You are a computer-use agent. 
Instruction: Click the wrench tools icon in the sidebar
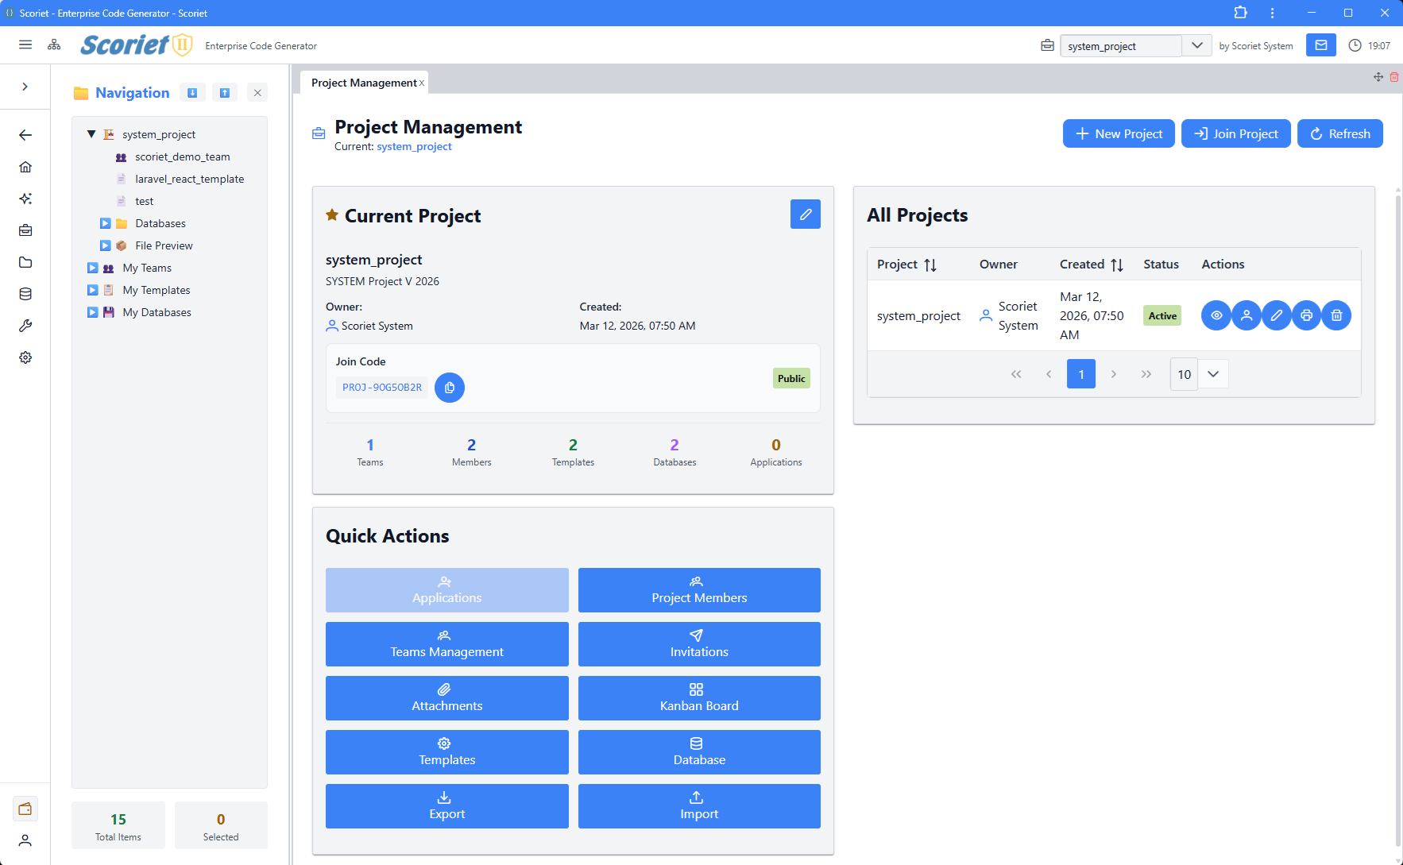coord(25,326)
